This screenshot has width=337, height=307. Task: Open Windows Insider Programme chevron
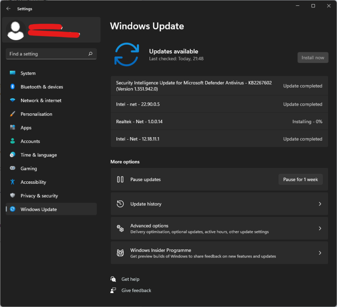point(320,253)
